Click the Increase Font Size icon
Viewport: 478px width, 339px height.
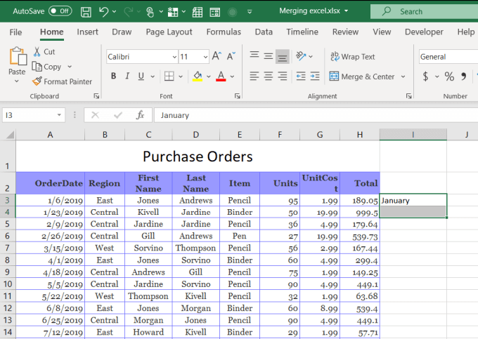point(217,56)
